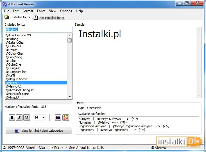Viewport: 206px width, 152px height.
Task: Select @DFKai-SB font in the list
Action: [36, 46]
